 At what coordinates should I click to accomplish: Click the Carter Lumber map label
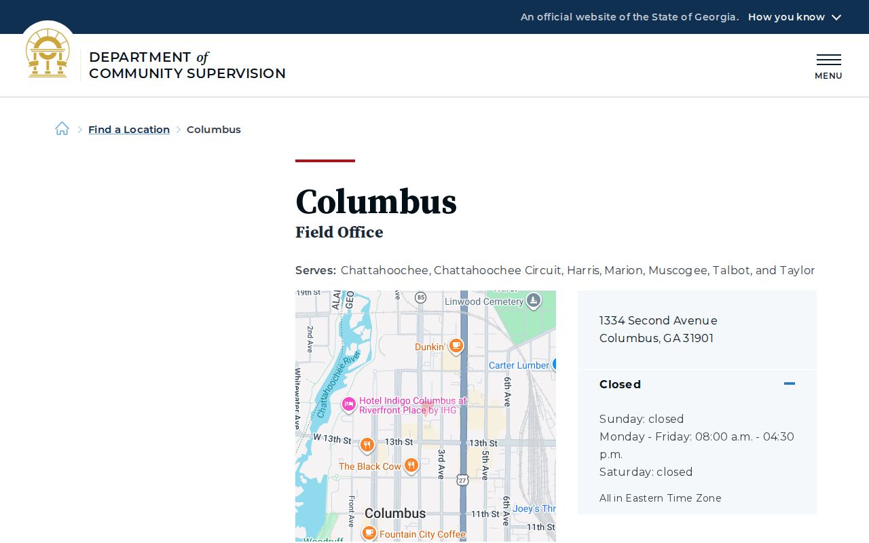[x=519, y=365]
